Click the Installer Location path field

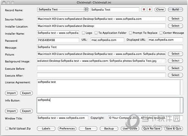(101, 26)
